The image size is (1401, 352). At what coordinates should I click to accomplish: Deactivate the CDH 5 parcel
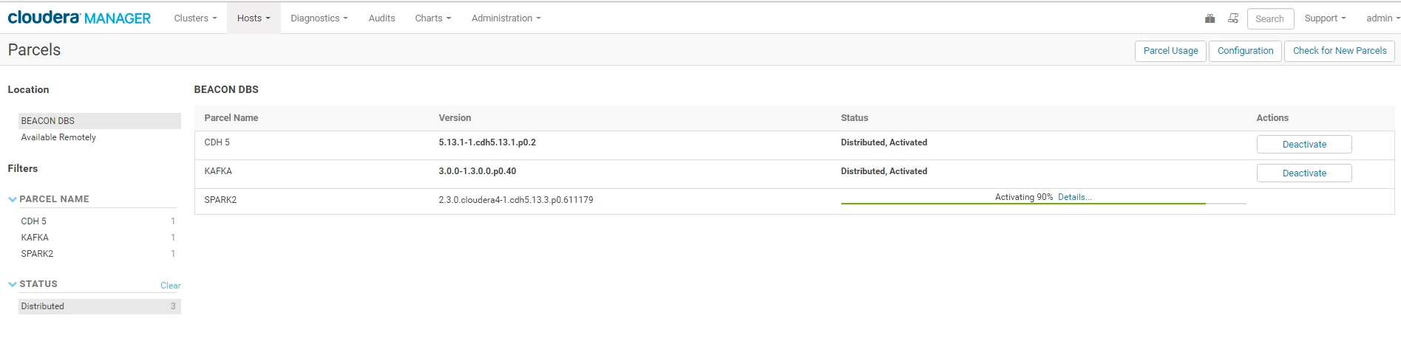pyautogui.click(x=1304, y=144)
